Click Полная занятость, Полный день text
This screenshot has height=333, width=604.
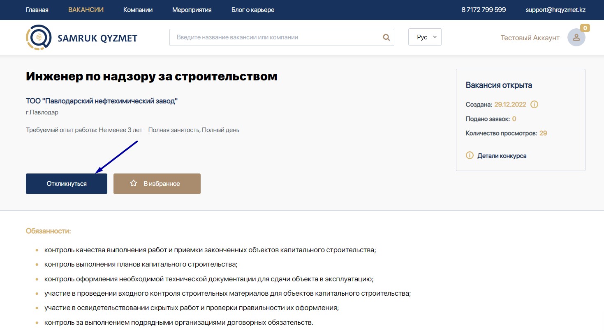click(194, 130)
